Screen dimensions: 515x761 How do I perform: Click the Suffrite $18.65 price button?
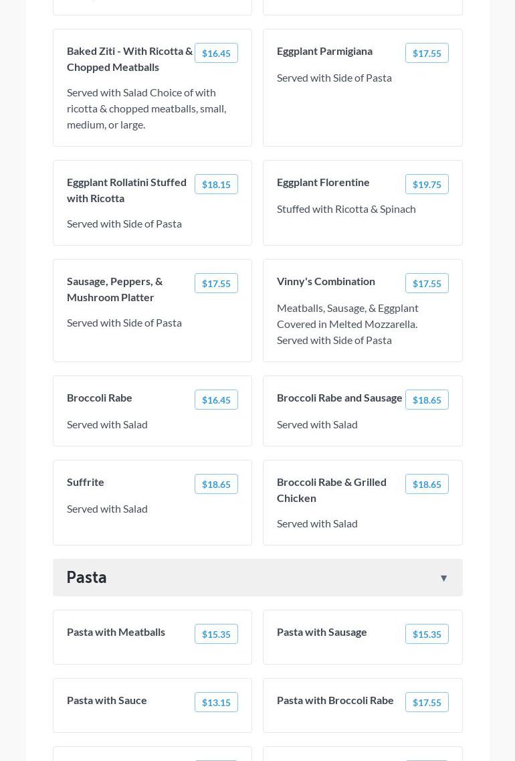(x=216, y=485)
